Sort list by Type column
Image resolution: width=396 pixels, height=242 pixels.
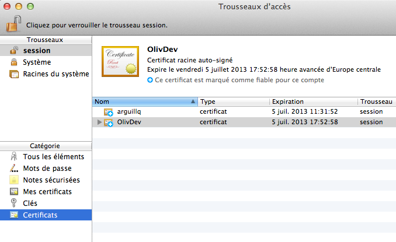232,101
